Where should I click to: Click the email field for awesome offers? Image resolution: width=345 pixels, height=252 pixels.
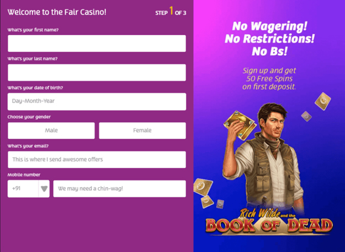[x=97, y=160]
